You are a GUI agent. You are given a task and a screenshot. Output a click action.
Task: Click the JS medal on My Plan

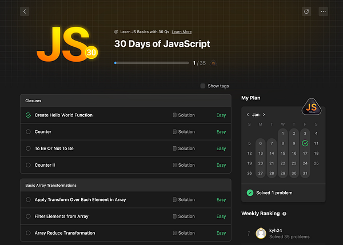pyautogui.click(x=312, y=107)
